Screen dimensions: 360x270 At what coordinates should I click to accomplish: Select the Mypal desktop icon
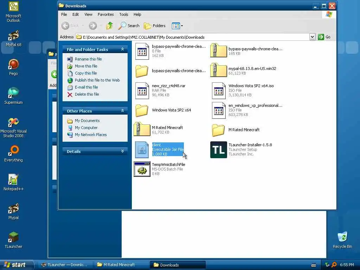pos(13,211)
